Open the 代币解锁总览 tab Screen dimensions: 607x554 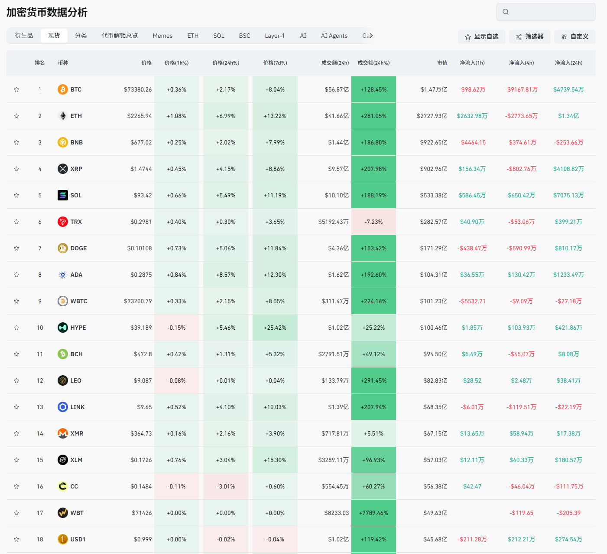120,36
